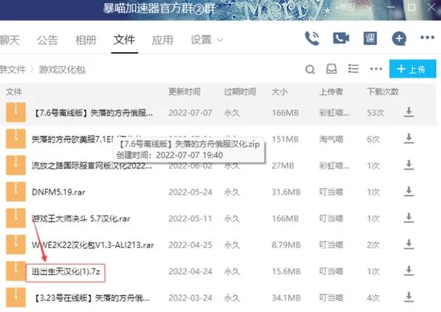Image resolution: width=441 pixels, height=312 pixels.
Task: Select file 【3.23号在线版】失落的方舟俄...
Action: 91,298
